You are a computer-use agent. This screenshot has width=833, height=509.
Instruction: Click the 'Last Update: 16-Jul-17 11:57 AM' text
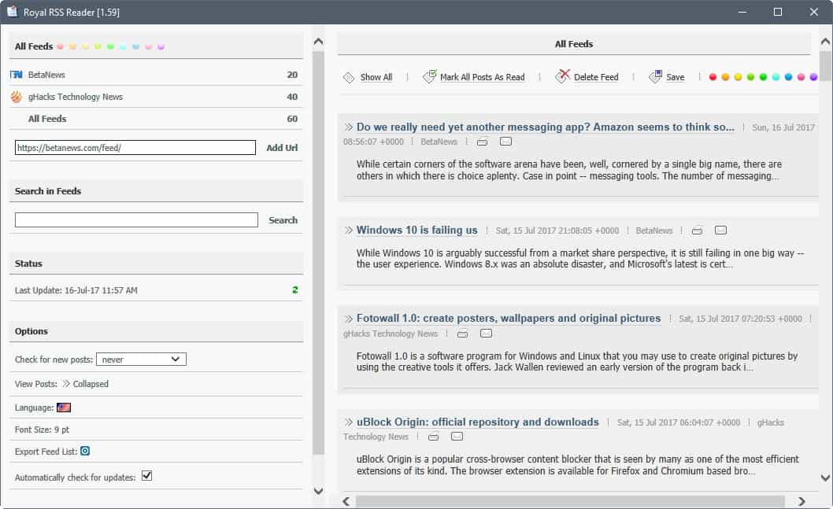[x=76, y=290]
